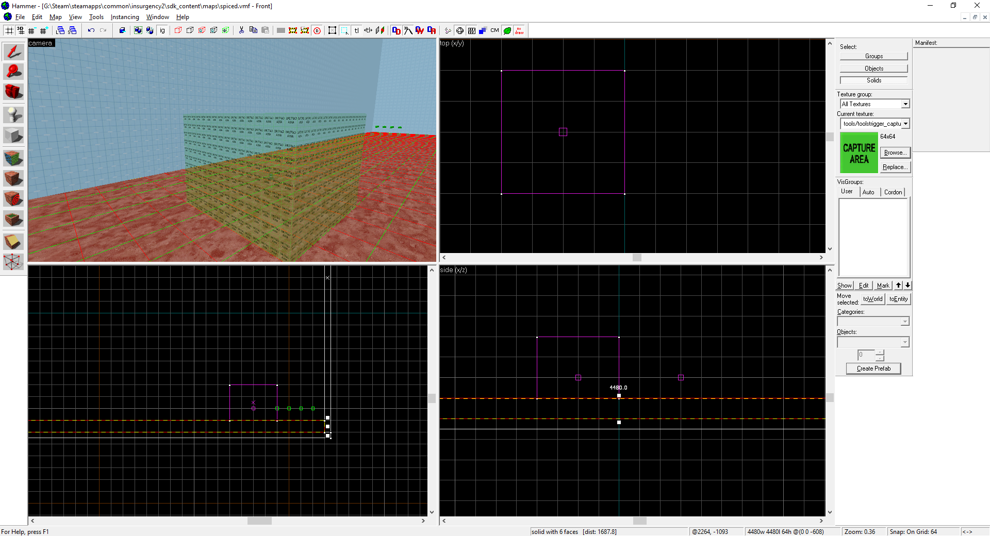Toggle the 2D grid display
Viewport: 990px width, 536px height.
click(9, 30)
